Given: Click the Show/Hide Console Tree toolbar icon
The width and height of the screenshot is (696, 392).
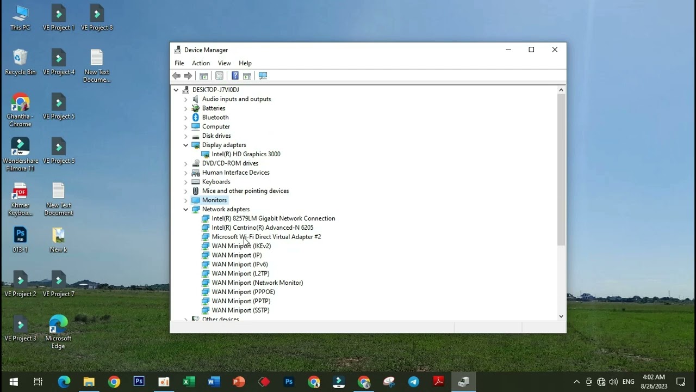Looking at the screenshot, I should pyautogui.click(x=203, y=76).
